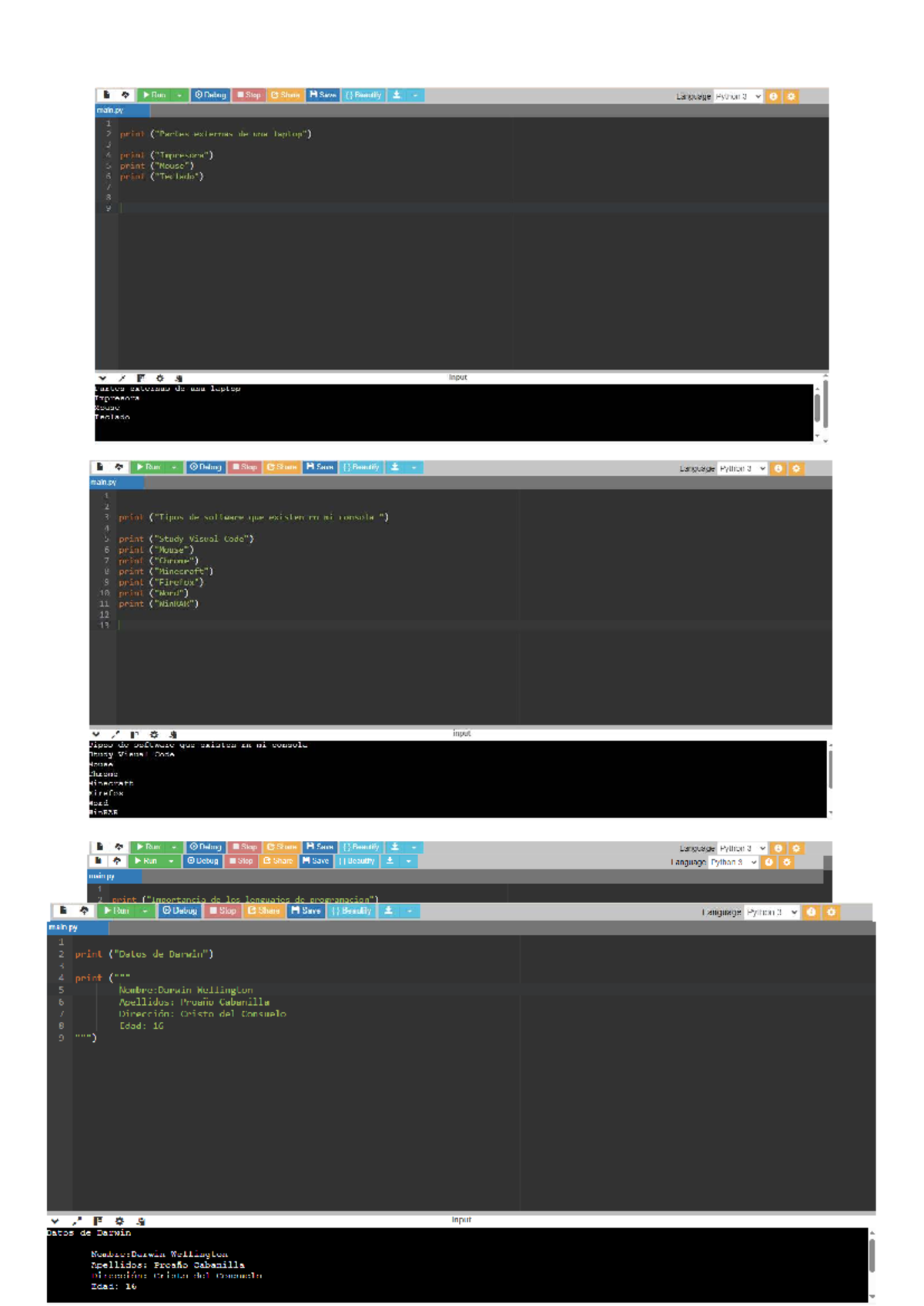The image size is (924, 1306).
Task: Open settings gear in Datos de Darwin editor toolbar
Action: [x=831, y=912]
